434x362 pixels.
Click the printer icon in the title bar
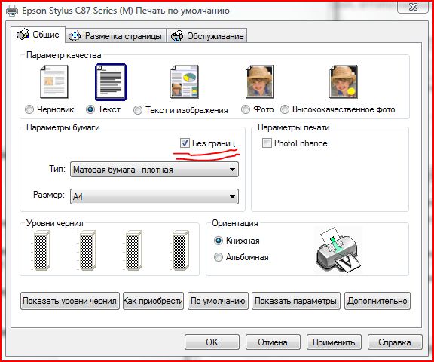point(12,11)
